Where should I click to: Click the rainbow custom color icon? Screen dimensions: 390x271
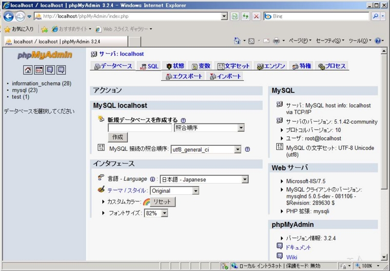(147, 202)
